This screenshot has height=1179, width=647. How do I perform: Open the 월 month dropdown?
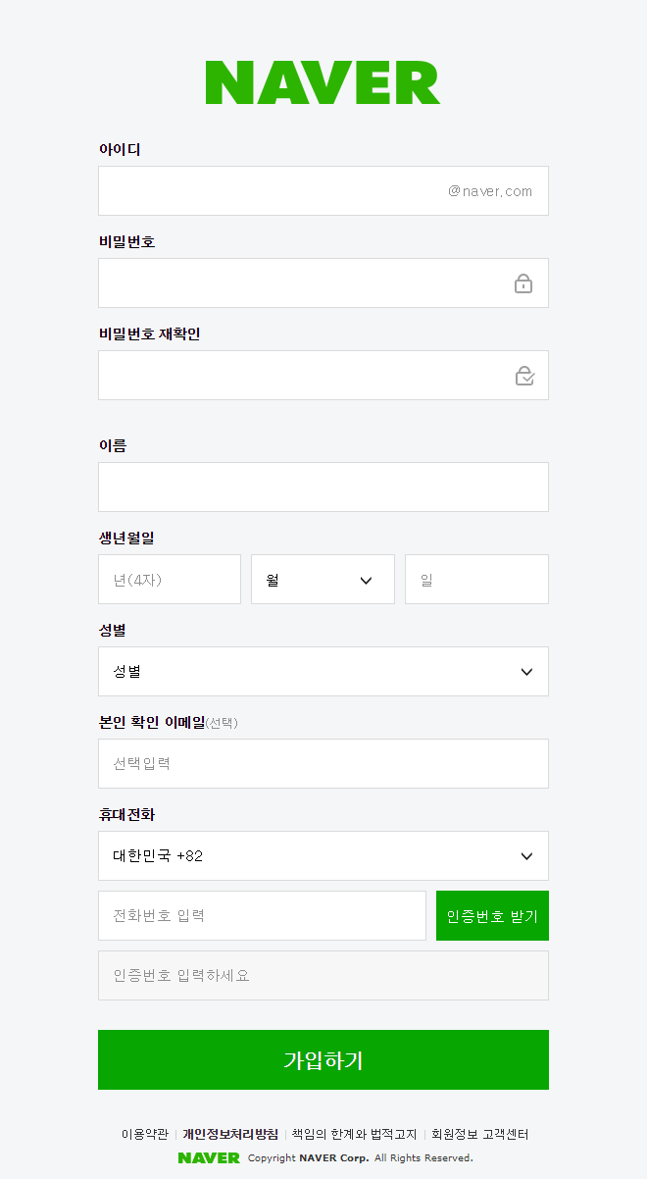(323, 579)
